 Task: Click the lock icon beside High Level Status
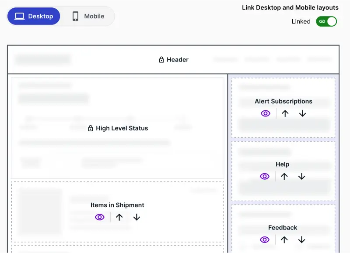[x=91, y=128]
